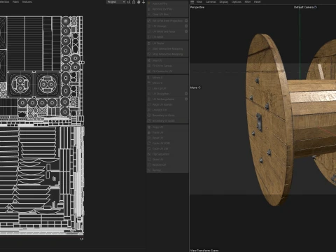
Task: Open the Filter menu
Action: pos(248,2)
